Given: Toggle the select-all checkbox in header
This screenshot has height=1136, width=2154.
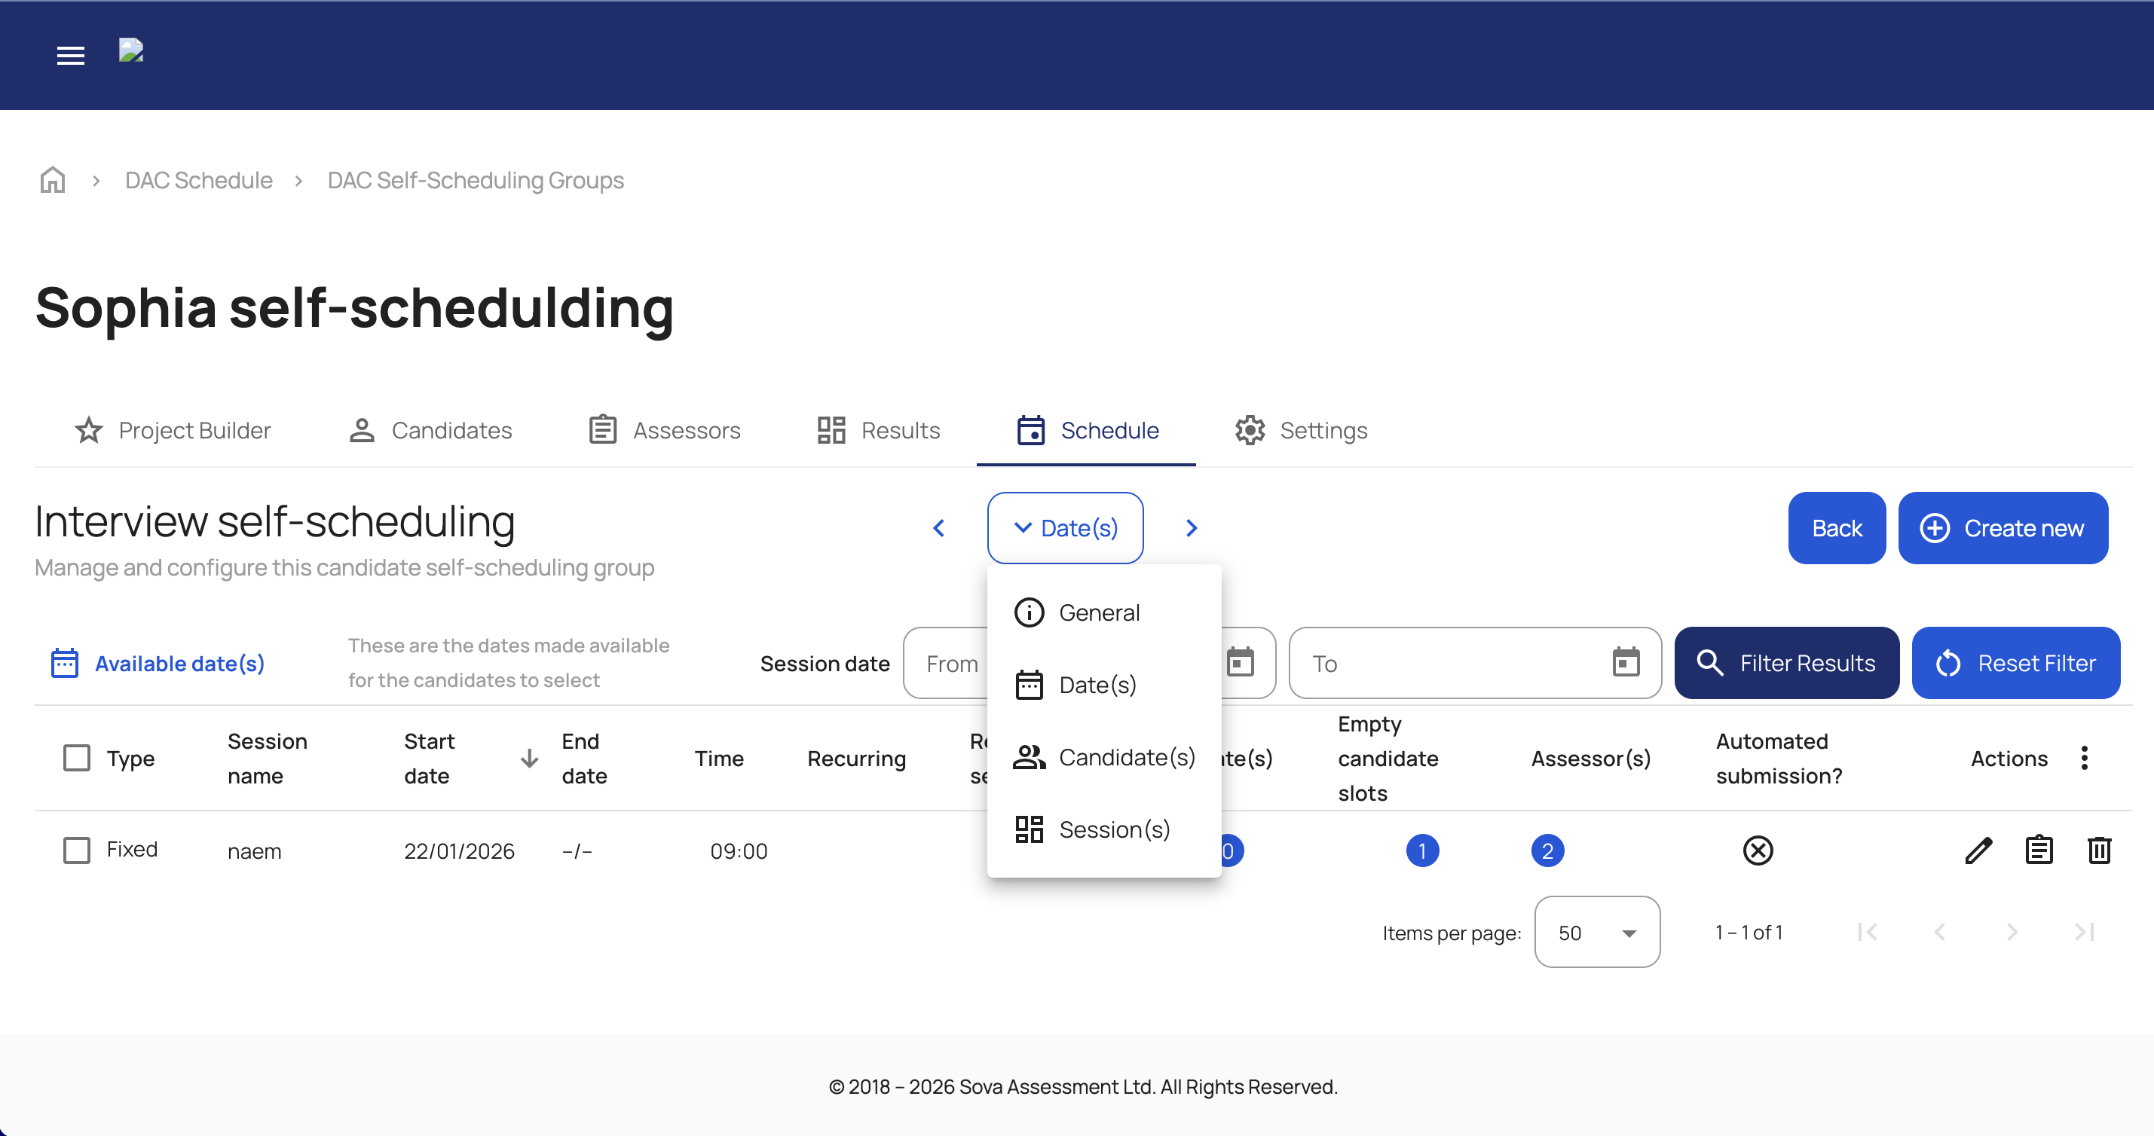Looking at the screenshot, I should coord(77,758).
